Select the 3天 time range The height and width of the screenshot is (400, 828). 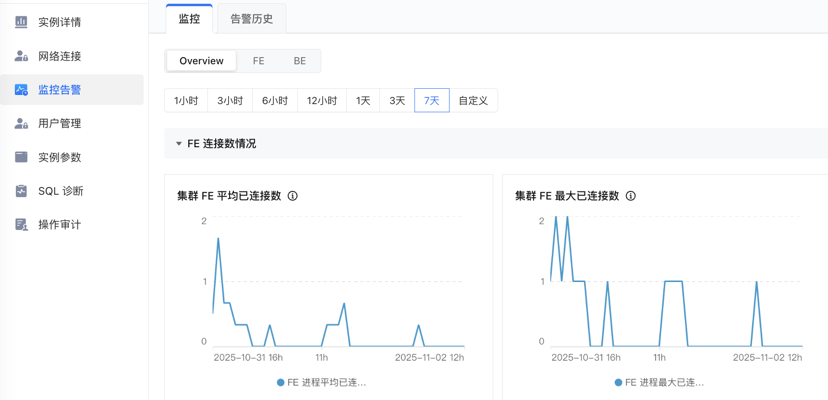tap(397, 101)
